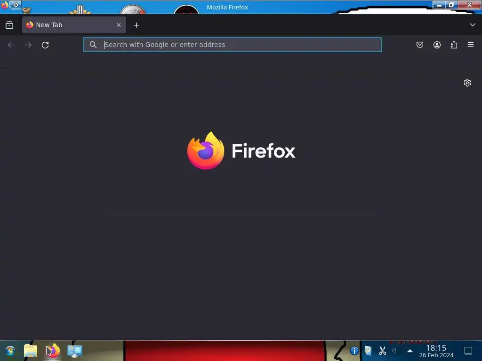The height and width of the screenshot is (361, 482).
Task: Go back one page with the back arrow
Action: coord(11,45)
